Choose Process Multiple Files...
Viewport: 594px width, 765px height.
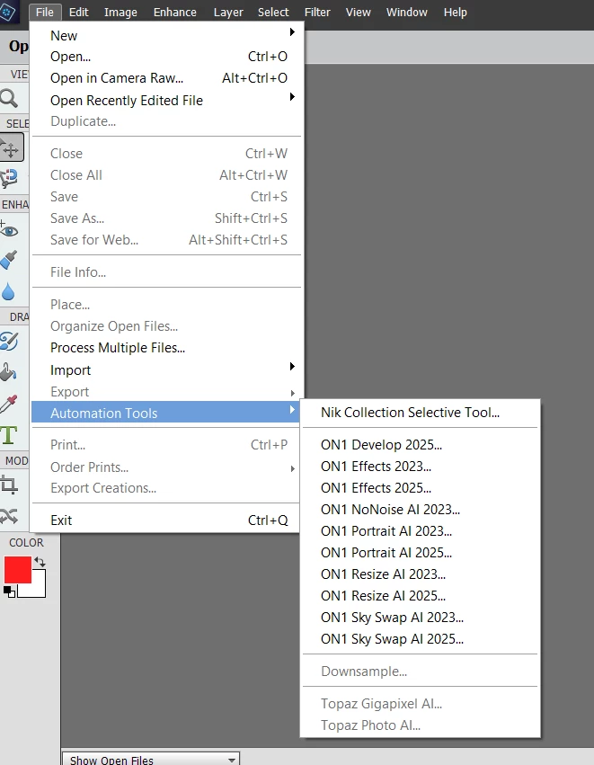(x=167, y=348)
